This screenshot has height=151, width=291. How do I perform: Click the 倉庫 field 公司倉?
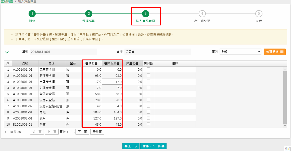pyautogui.click(x=158, y=52)
